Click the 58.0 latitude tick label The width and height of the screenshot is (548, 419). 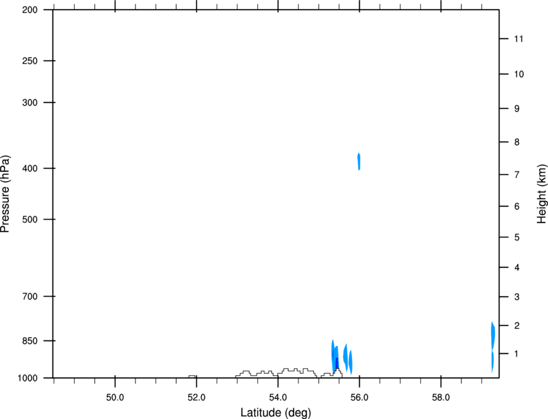pos(441,398)
